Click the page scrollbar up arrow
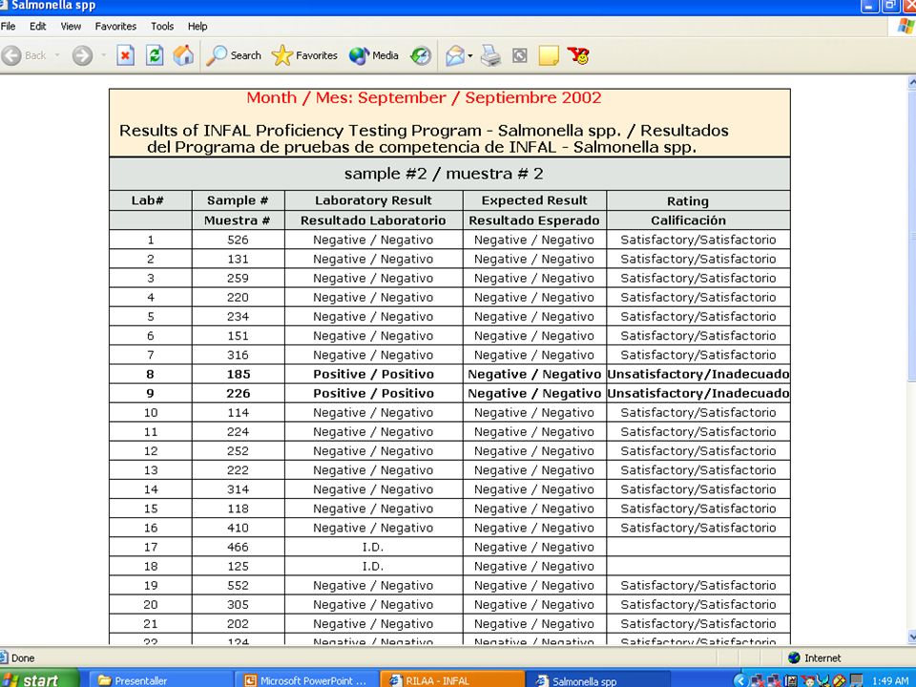Viewport: 916px width, 687px height. click(912, 83)
